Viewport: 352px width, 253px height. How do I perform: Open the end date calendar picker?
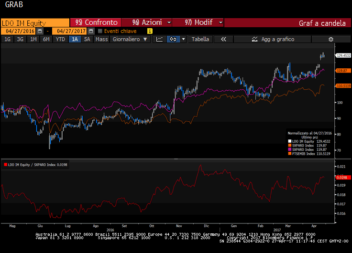(90, 31)
